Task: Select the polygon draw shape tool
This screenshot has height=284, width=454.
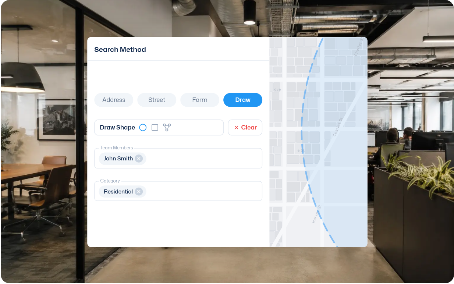Action: coord(167,128)
